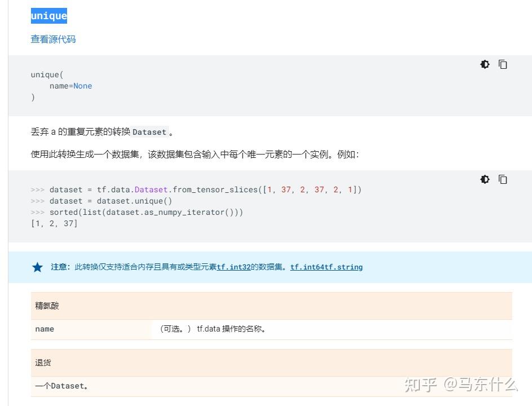Copy the from_tensor_slices example code
This screenshot has height=406, width=532.
pyautogui.click(x=503, y=179)
